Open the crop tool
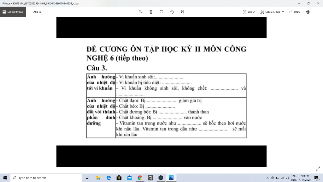Viewport: 323px width, 182px height. coord(183,12)
